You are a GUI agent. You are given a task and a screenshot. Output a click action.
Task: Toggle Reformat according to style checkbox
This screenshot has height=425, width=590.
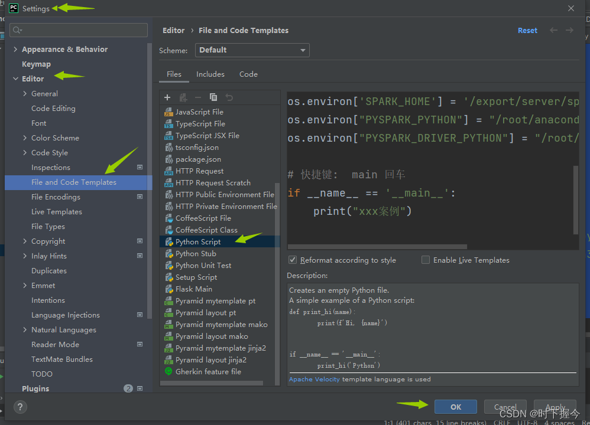[x=293, y=260]
